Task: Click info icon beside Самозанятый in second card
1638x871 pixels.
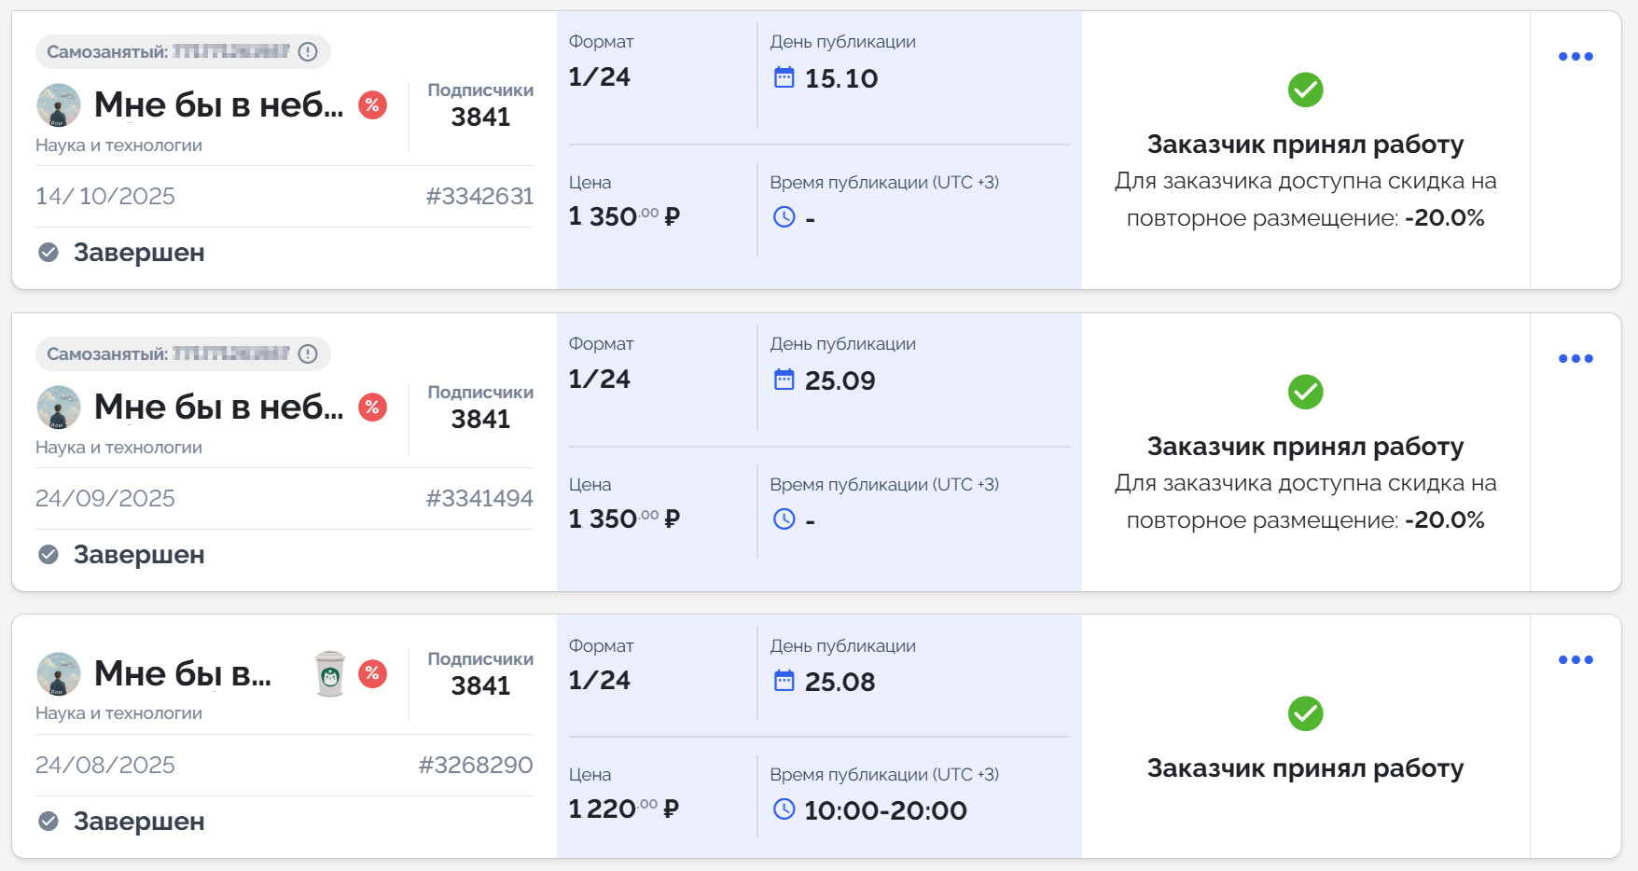Action: click(308, 354)
